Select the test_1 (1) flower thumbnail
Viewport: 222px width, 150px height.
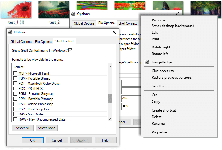click(12, 10)
